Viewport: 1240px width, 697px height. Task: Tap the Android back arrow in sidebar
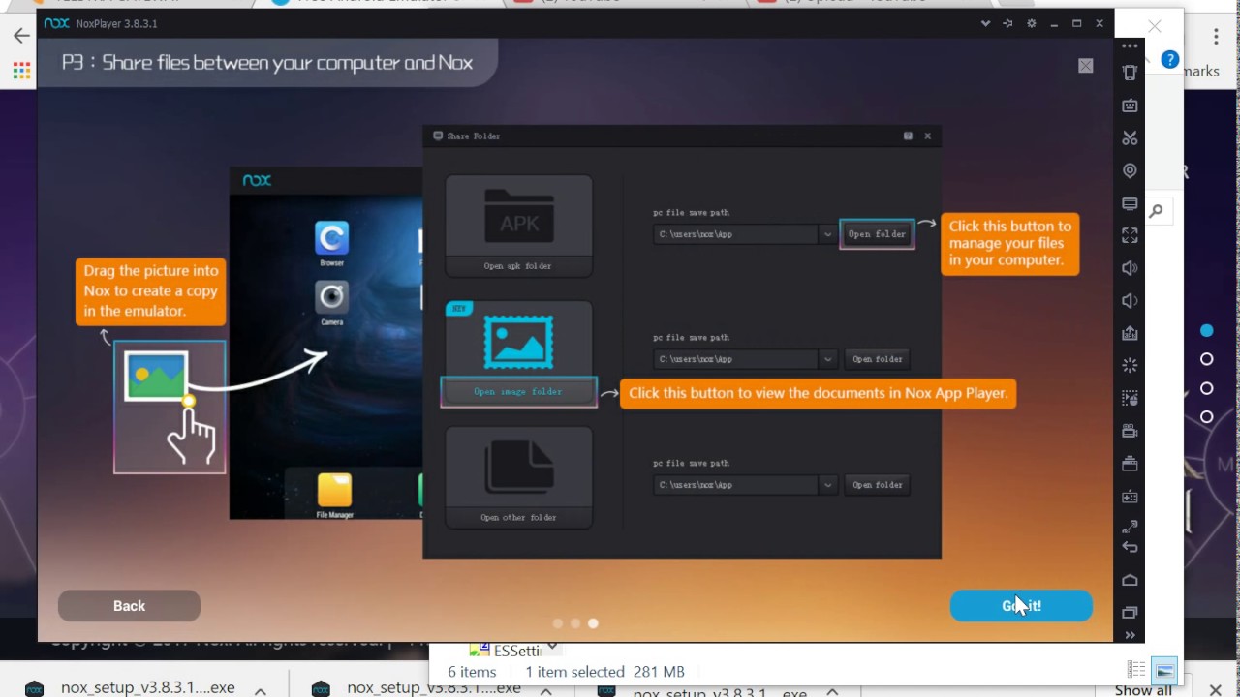click(1130, 547)
